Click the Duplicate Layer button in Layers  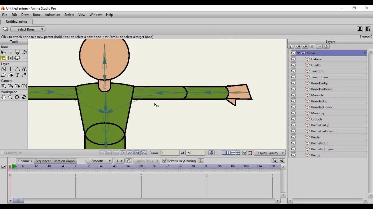coord(298,46)
